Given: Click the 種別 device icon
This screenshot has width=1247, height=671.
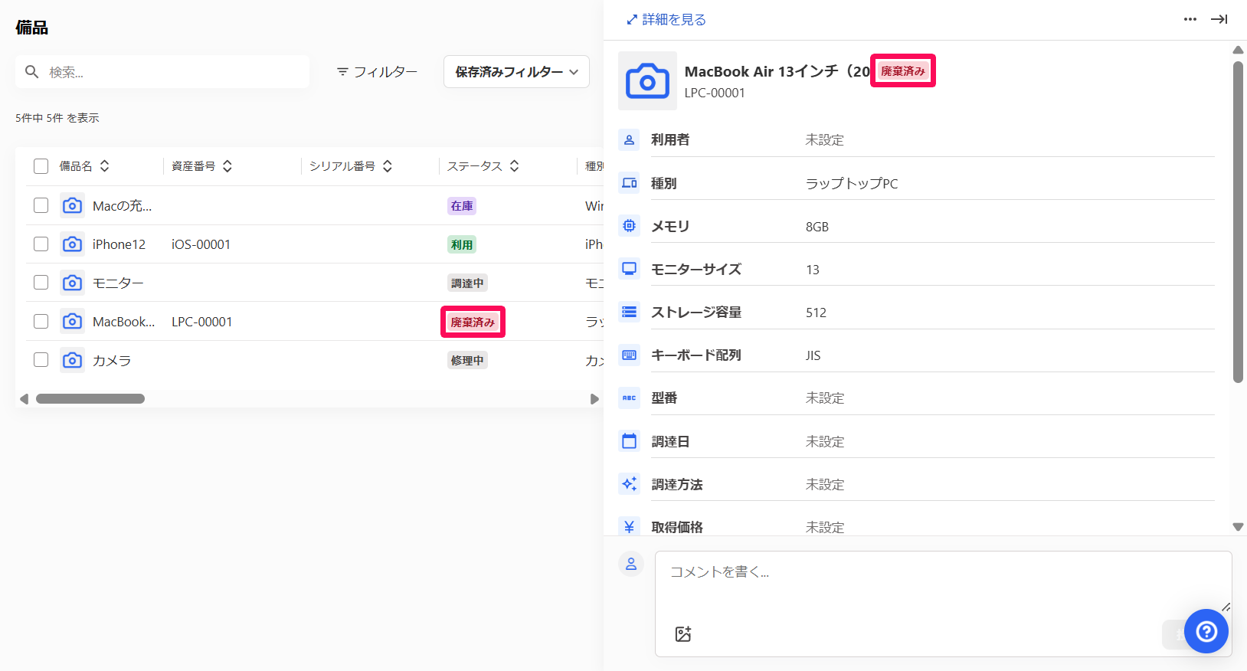Looking at the screenshot, I should (x=629, y=183).
